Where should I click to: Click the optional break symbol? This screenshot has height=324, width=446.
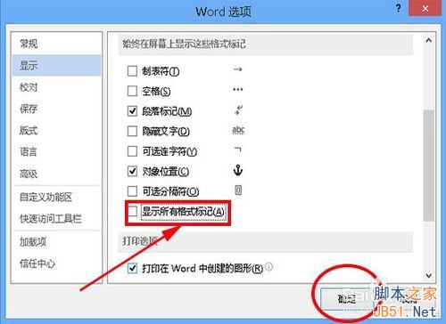tap(238, 190)
